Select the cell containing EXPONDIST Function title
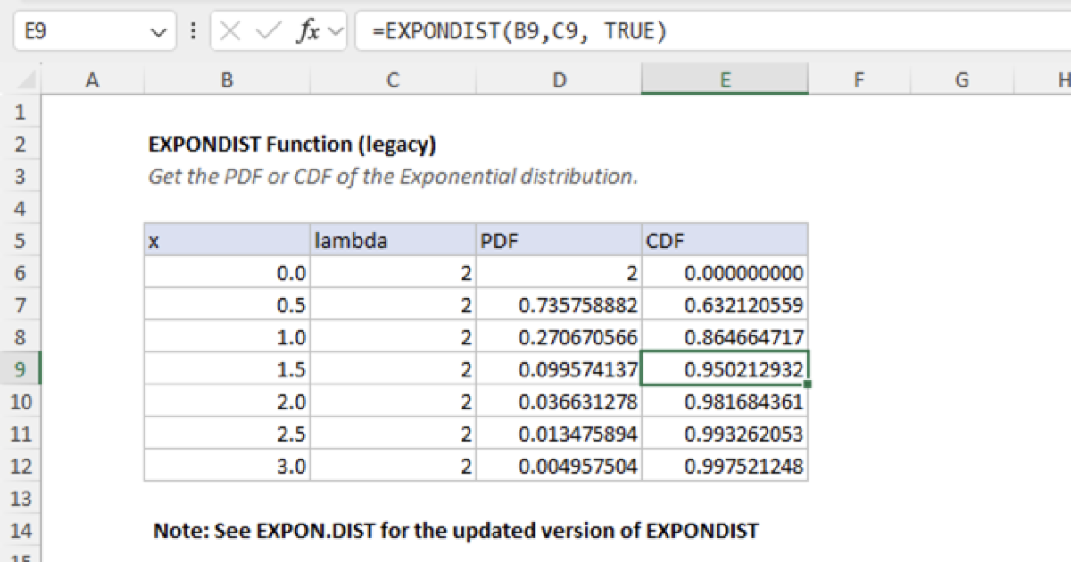The height and width of the screenshot is (562, 1071). click(226, 144)
